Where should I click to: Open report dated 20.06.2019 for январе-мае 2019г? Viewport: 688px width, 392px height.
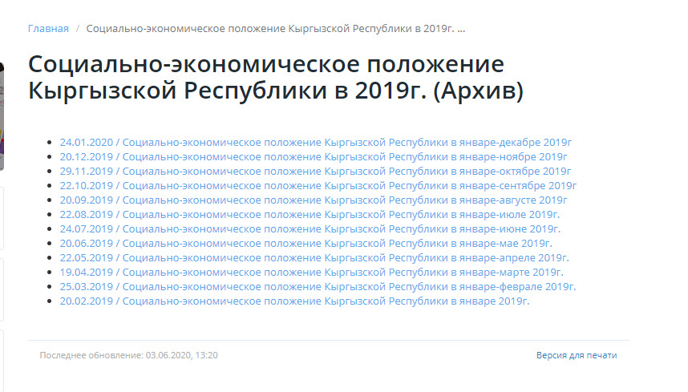pos(306,244)
